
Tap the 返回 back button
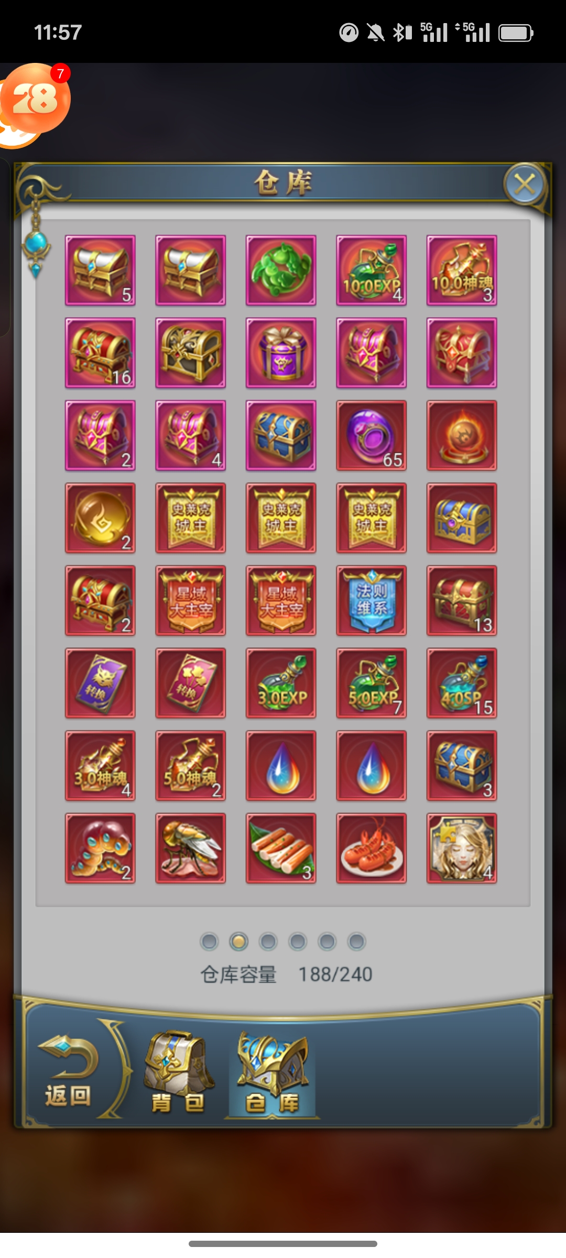[68, 1071]
